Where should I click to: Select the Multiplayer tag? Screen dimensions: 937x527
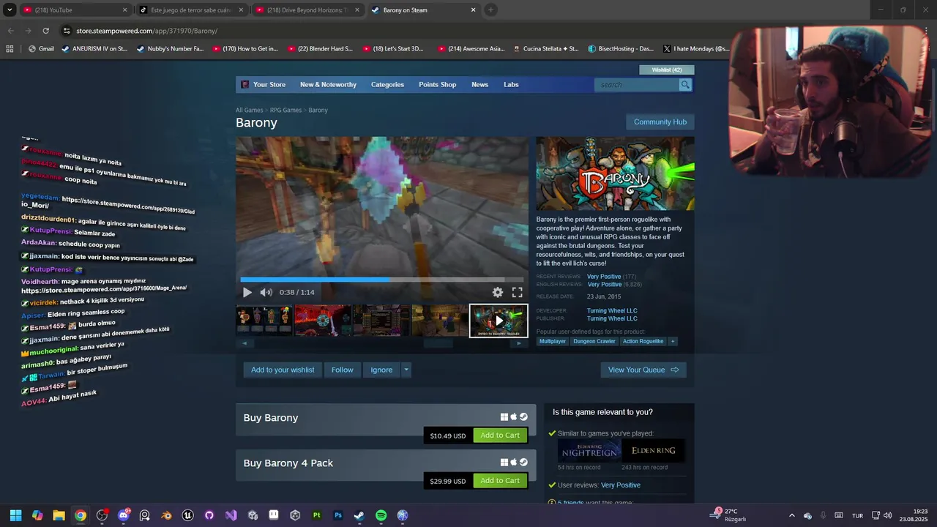[553, 341]
